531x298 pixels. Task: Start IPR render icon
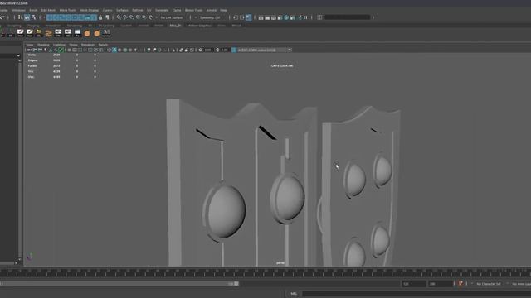274,17
